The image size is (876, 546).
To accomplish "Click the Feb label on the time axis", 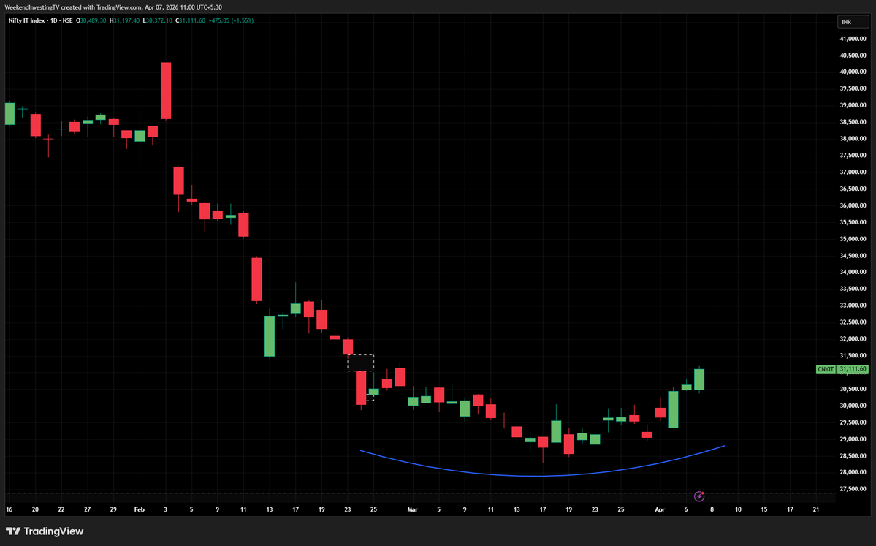I will coord(139,509).
